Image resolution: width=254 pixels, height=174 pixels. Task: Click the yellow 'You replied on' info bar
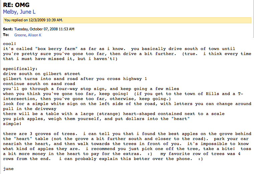127,20
